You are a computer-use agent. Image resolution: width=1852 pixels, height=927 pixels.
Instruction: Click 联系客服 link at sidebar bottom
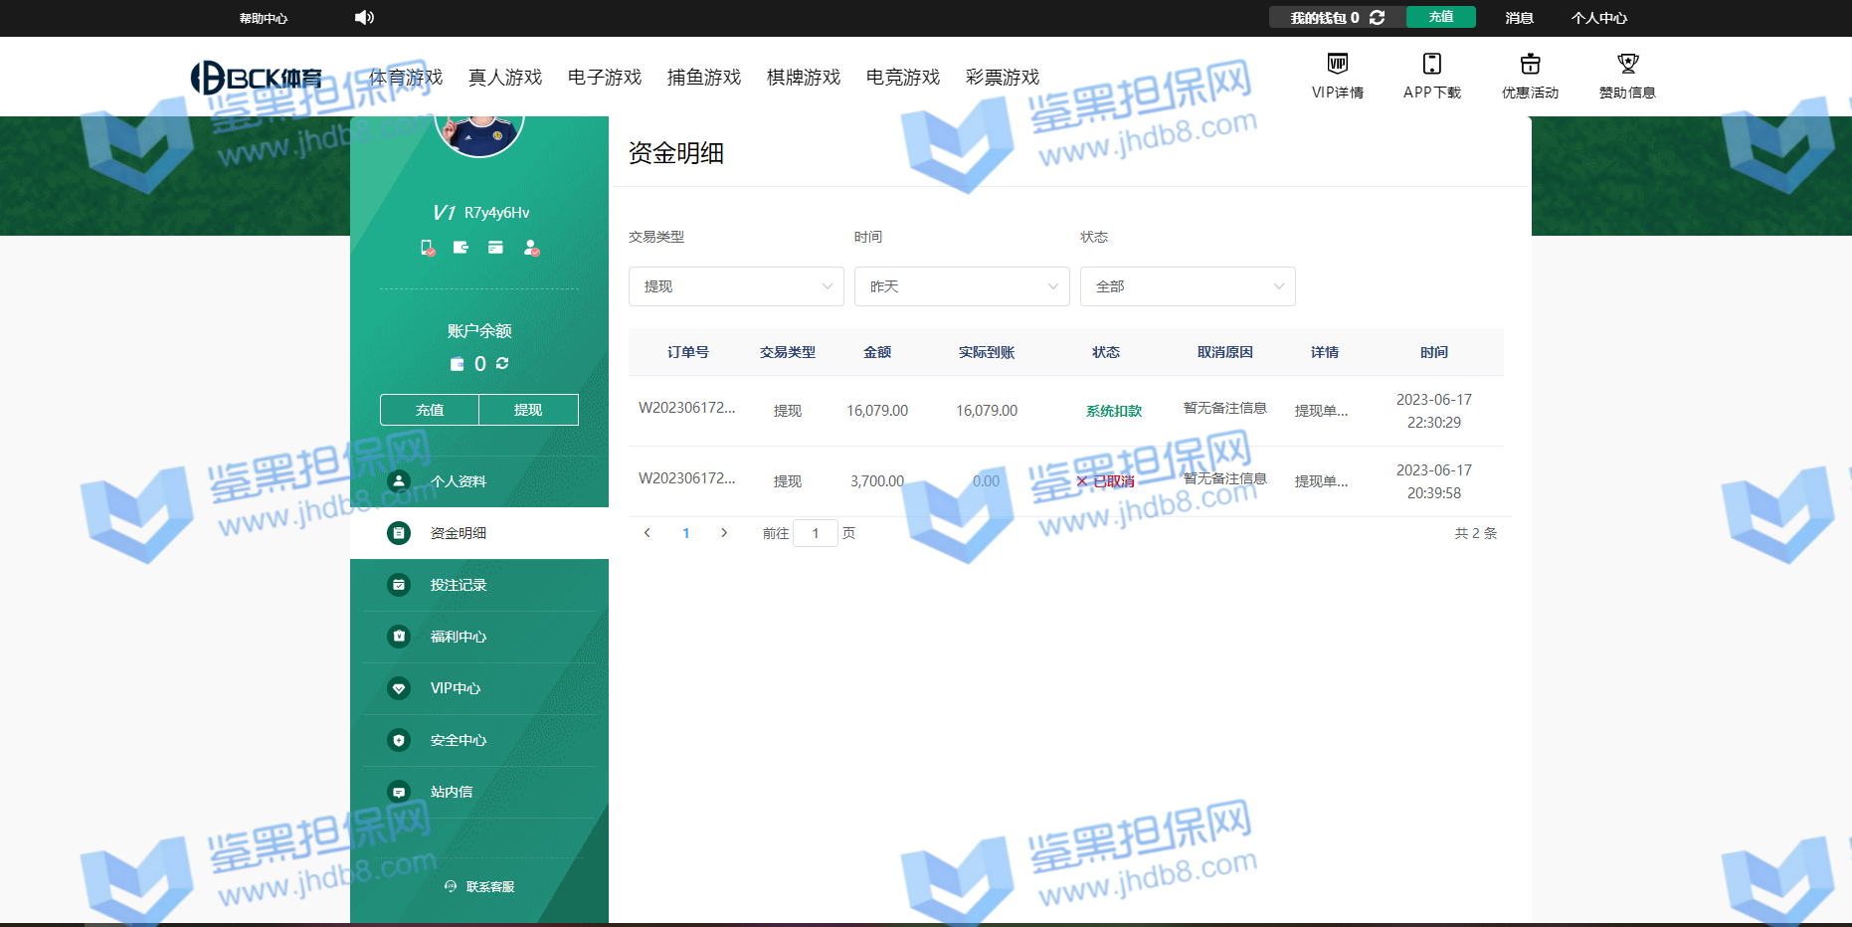(x=479, y=886)
